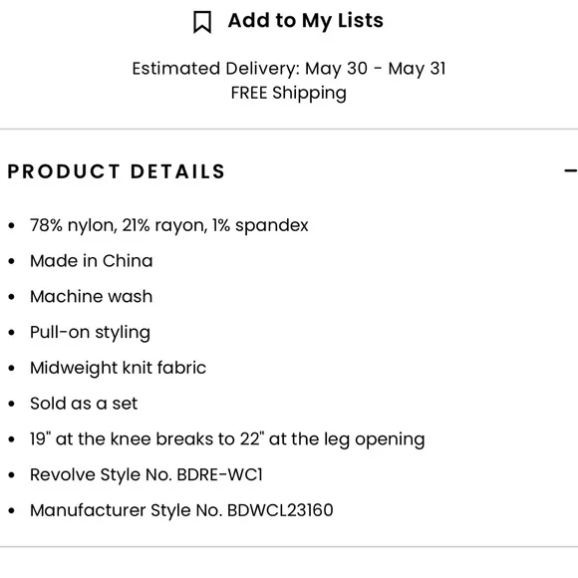Image resolution: width=578 pixels, height=578 pixels.
Task: Click the PRODUCT DETAILS heading
Action: 117,171
